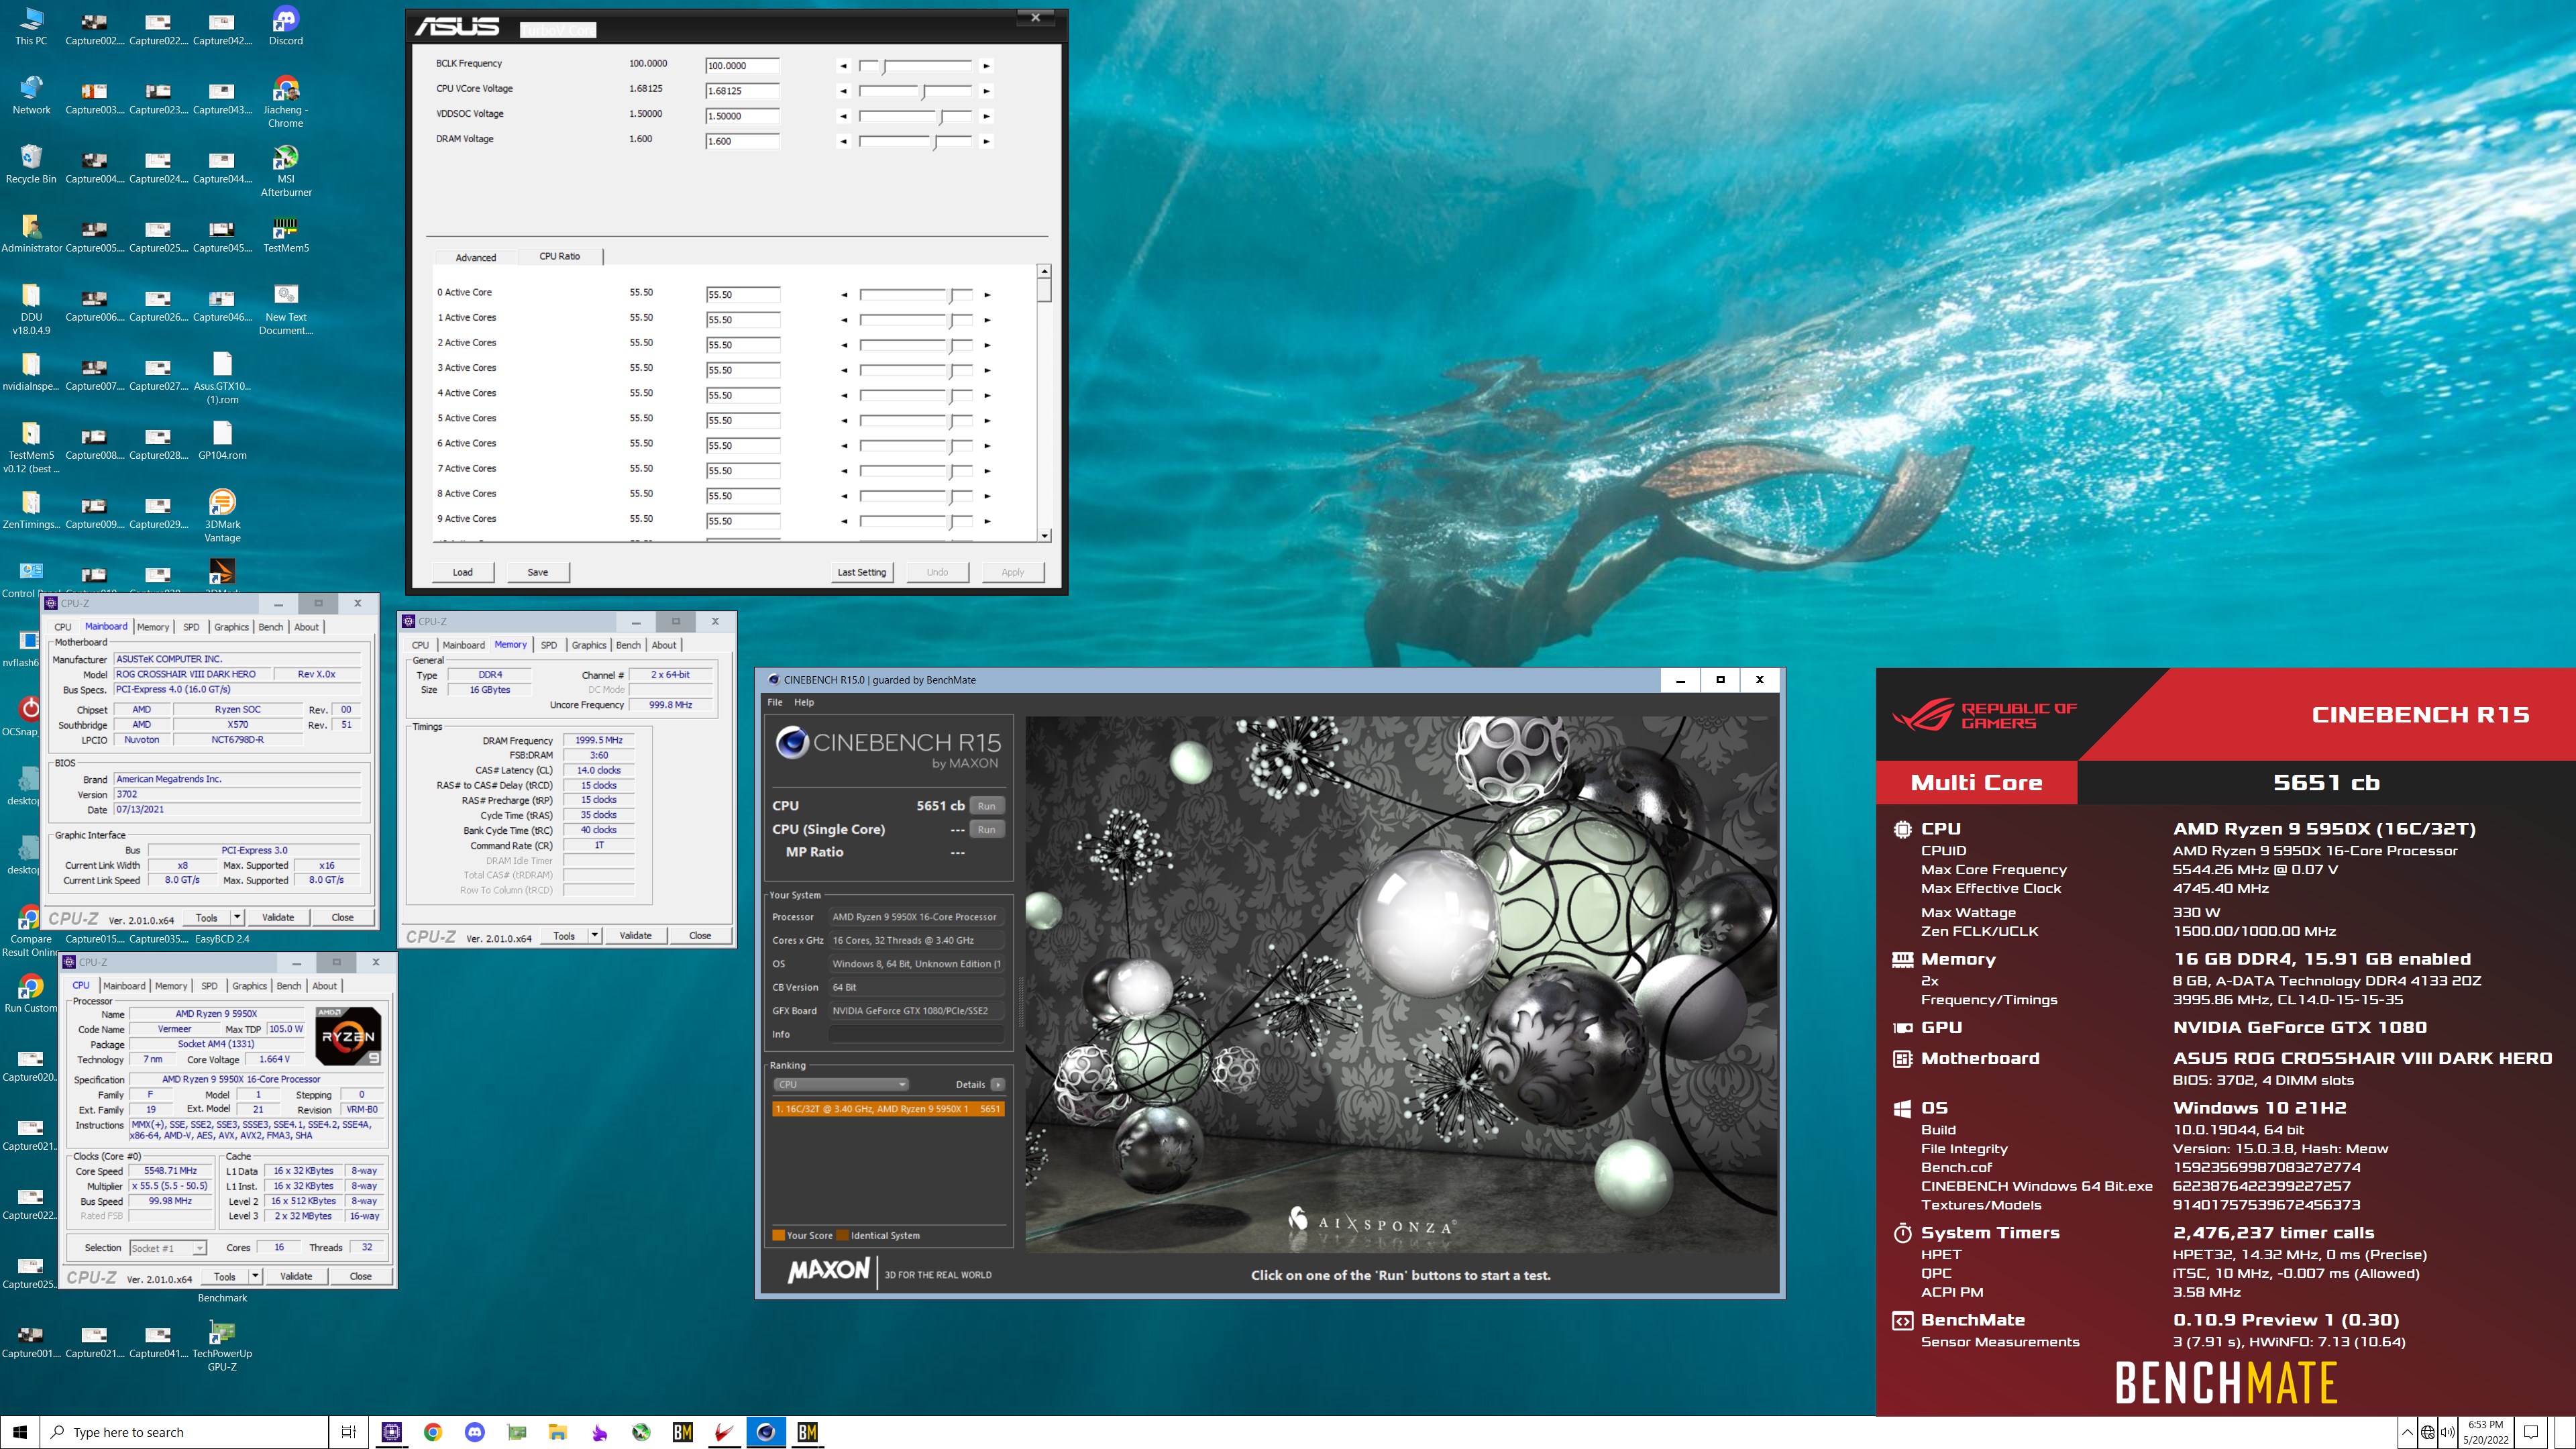Click GPU-Z graphics card taskbar icon
The width and height of the screenshot is (2576, 1449).
[517, 1432]
